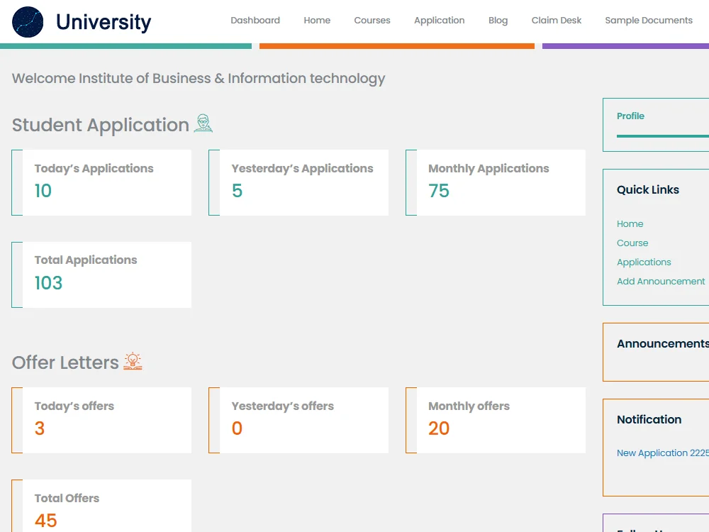
Task: Go to the Blog section
Action: pos(498,21)
